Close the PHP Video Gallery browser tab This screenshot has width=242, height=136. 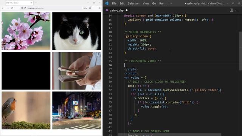click(31, 3)
